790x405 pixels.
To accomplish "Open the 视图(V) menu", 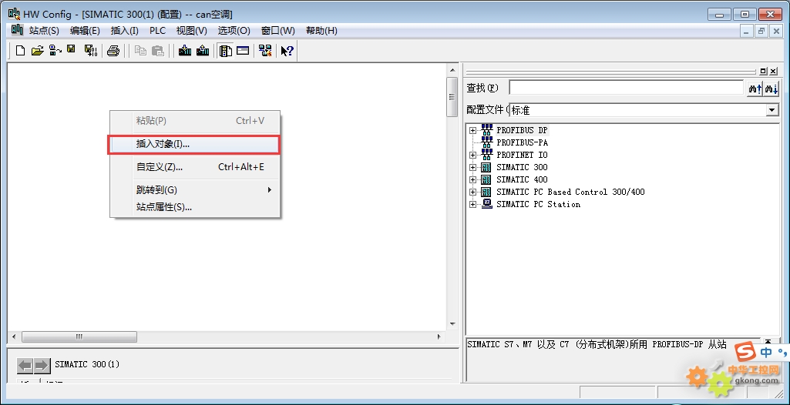I will point(191,31).
